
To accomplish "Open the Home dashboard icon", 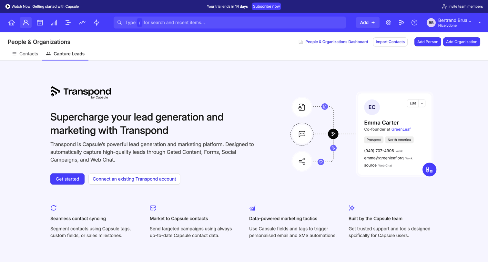I will coord(12,23).
